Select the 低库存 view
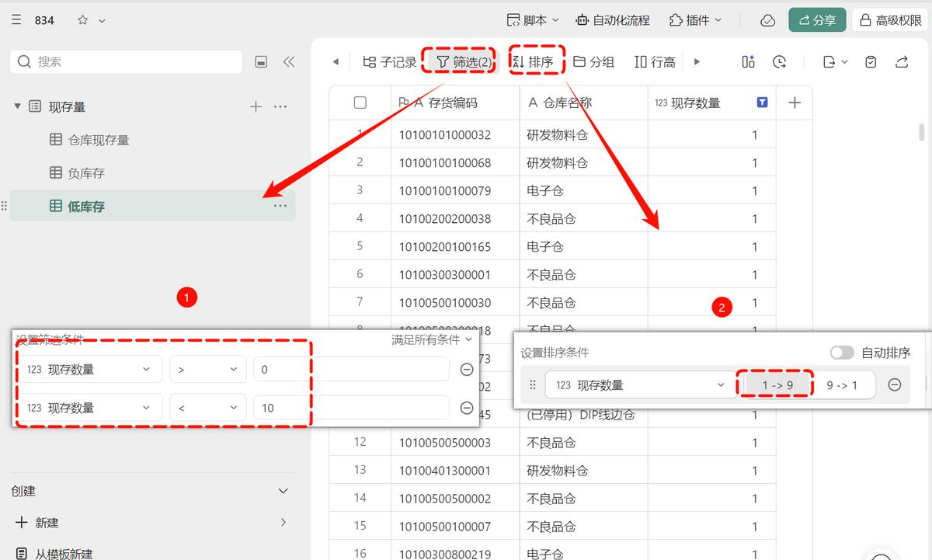Image resolution: width=932 pixels, height=560 pixels. tap(152, 206)
